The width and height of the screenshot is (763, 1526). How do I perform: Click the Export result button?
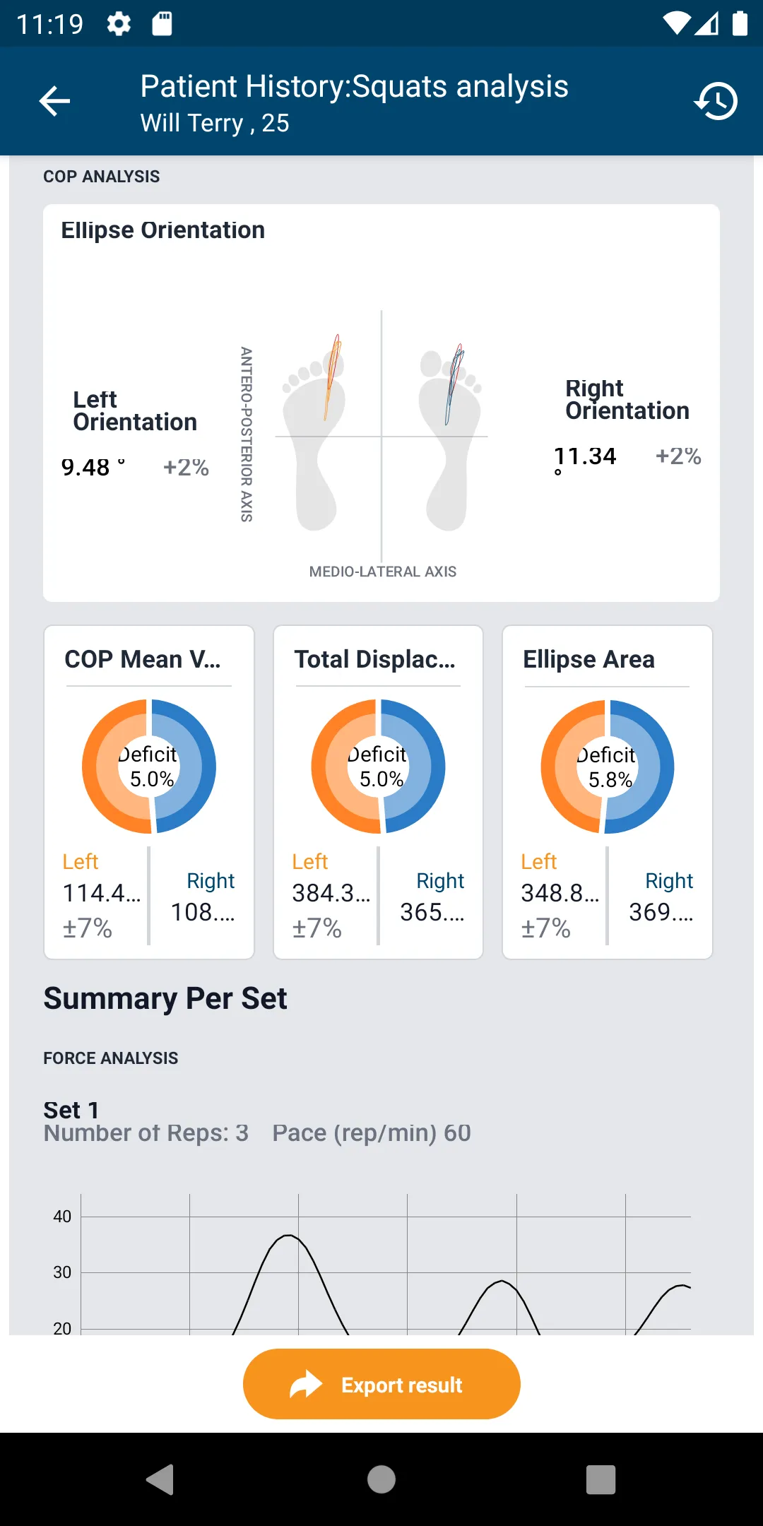tap(381, 1384)
